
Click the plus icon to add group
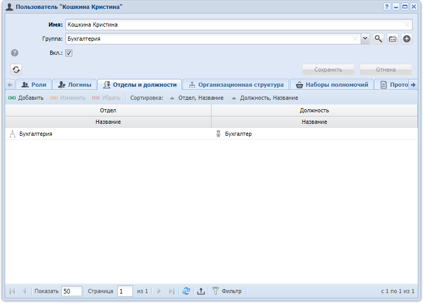tap(407, 39)
